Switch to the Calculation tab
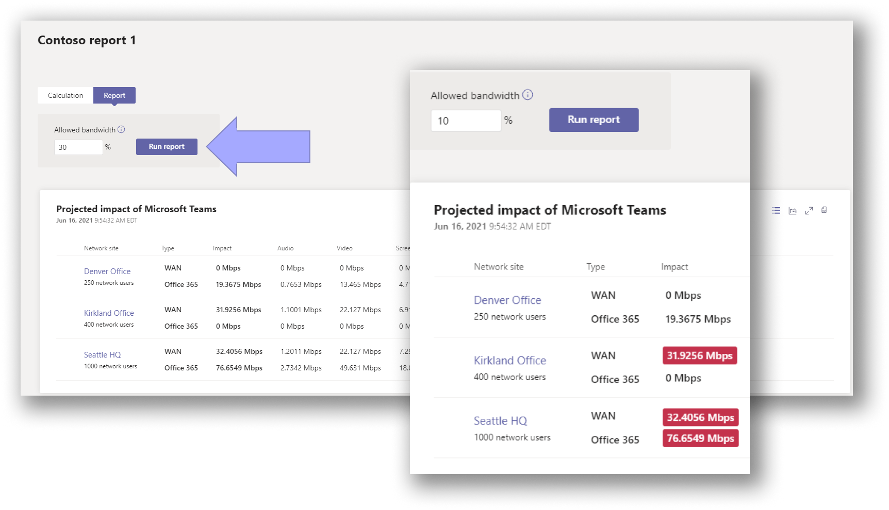 [65, 95]
